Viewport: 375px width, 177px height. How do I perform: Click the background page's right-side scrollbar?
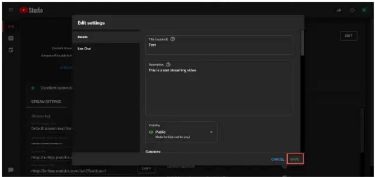362,130
